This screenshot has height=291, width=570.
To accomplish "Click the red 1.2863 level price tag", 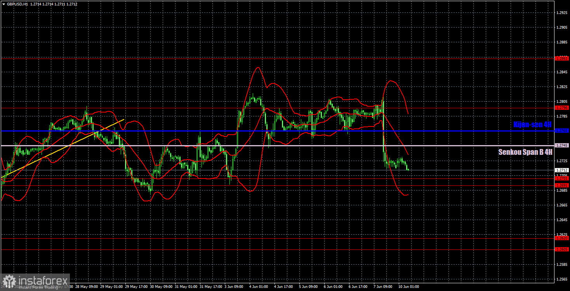I will [562, 58].
